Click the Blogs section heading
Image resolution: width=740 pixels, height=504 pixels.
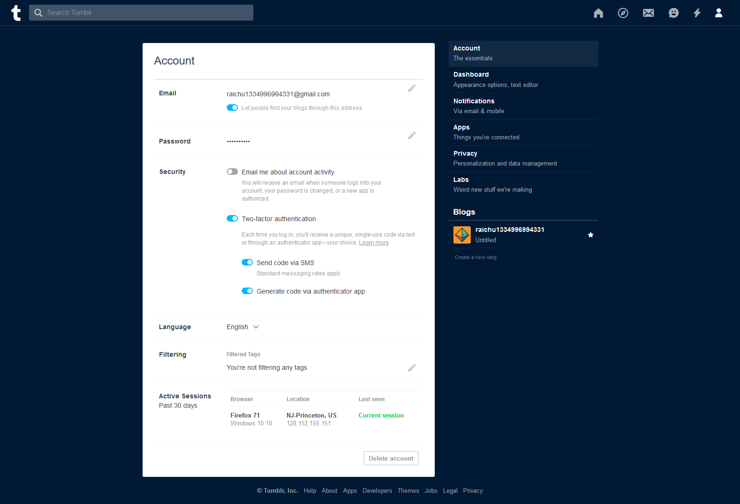464,212
